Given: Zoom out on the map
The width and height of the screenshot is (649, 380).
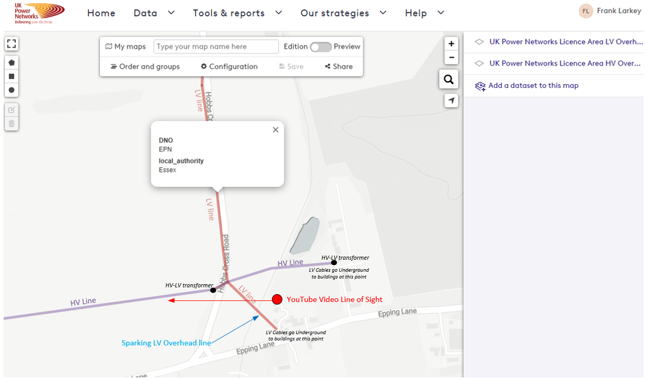Looking at the screenshot, I should pos(451,57).
